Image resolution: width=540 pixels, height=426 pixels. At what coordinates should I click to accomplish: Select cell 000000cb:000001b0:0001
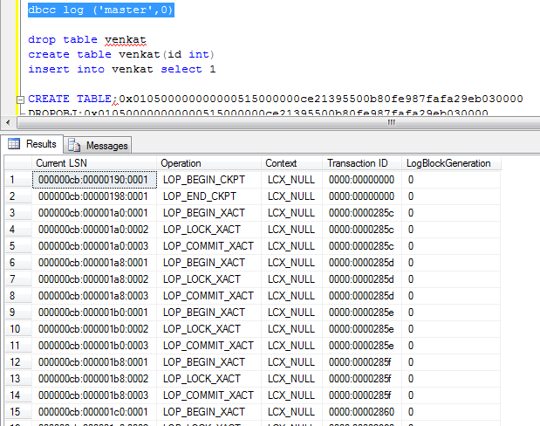tap(94, 313)
